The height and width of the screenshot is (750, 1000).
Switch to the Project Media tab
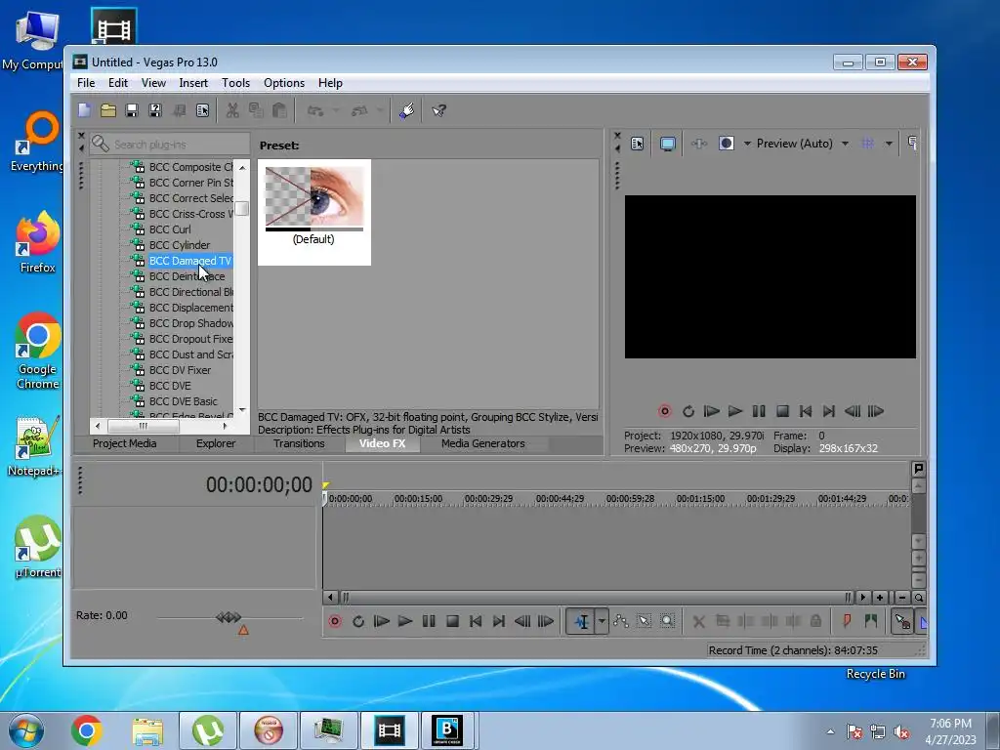click(x=124, y=444)
